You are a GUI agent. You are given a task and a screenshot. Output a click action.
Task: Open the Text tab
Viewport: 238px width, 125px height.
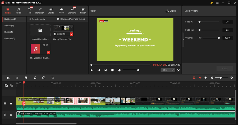coord(29,11)
